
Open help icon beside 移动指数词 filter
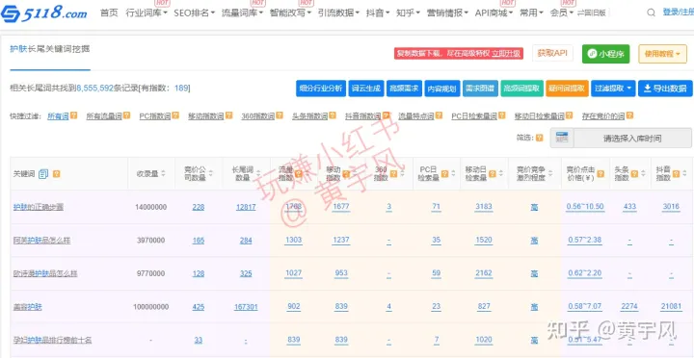[x=228, y=115]
